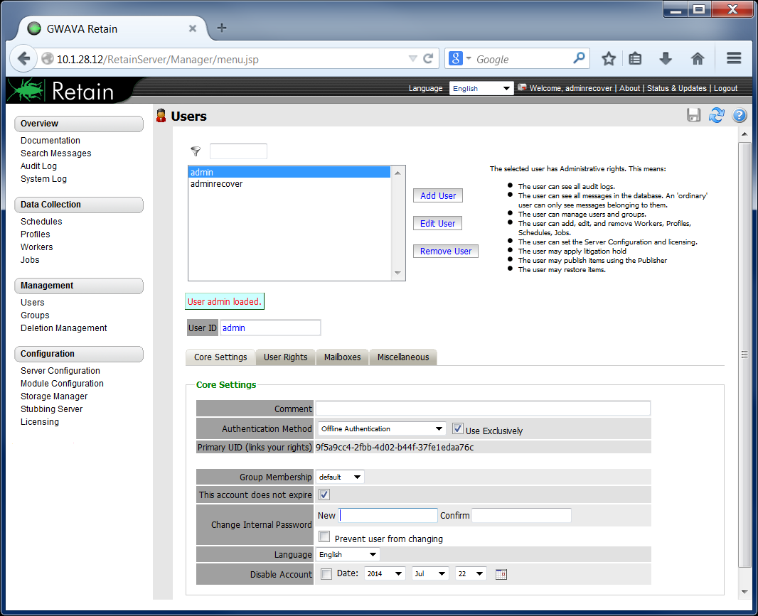The height and width of the screenshot is (616, 758).
Task: Uncheck This account does not expire
Action: (324, 495)
